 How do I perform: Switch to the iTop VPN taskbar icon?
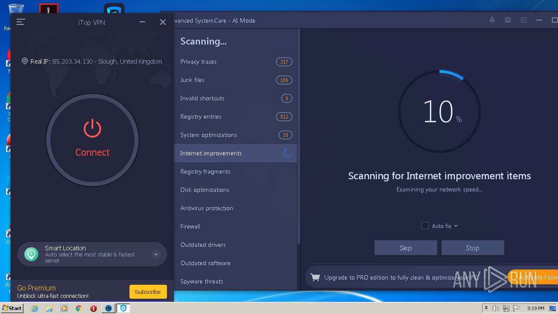coord(123,308)
